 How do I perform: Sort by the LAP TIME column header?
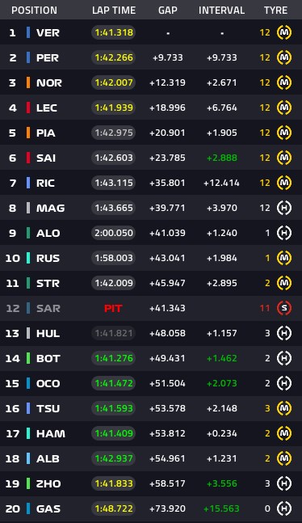click(114, 11)
